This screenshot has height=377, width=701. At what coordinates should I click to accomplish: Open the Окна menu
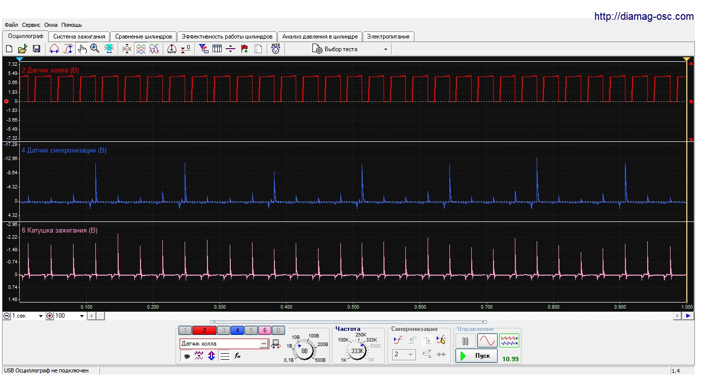pos(51,25)
